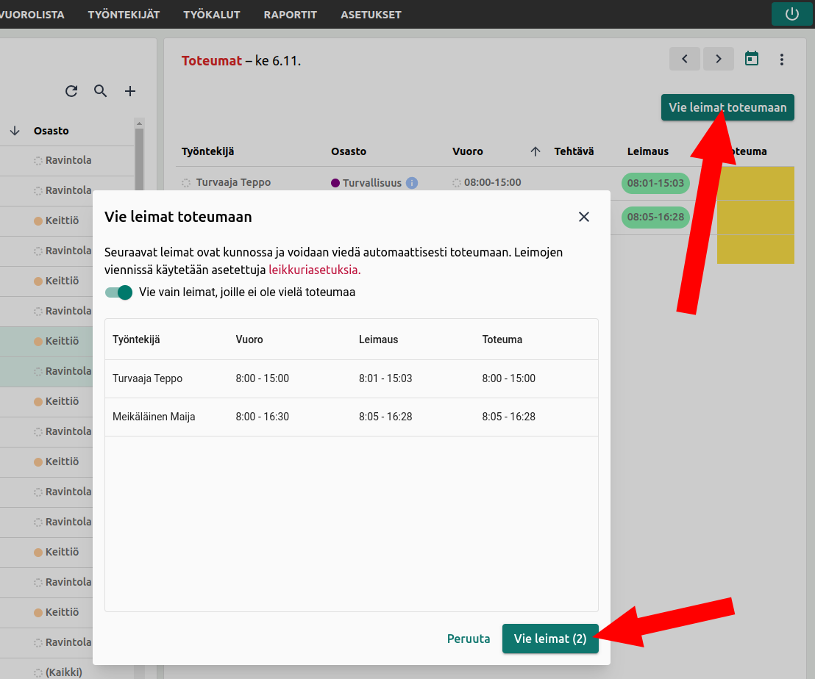Viewport: 815px width, 679px height.
Task: Click the refresh icon in left panel
Action: pos(71,91)
